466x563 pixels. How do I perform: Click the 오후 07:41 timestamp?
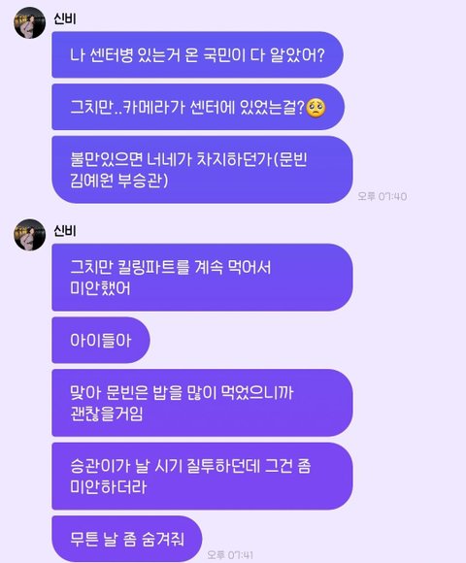[x=230, y=554]
